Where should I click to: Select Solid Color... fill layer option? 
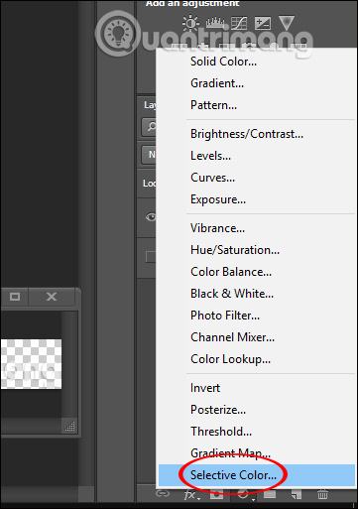pyautogui.click(x=223, y=62)
